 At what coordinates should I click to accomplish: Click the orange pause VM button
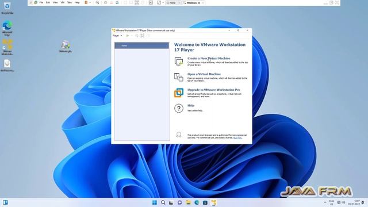point(86,2)
